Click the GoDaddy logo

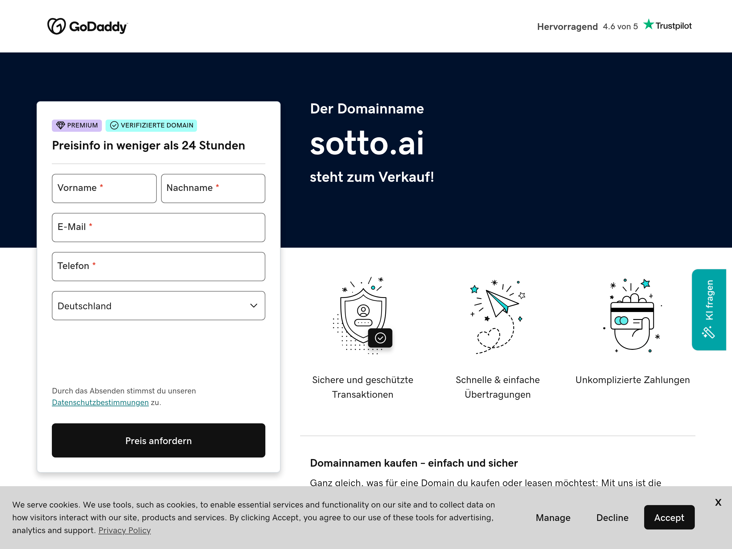click(x=87, y=26)
